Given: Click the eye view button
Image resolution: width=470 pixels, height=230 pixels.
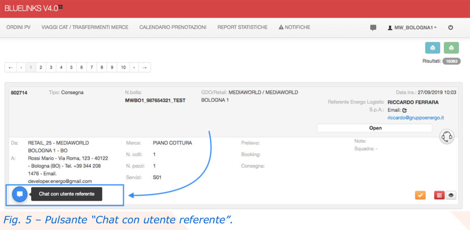Looking at the screenshot, I should point(451,196).
